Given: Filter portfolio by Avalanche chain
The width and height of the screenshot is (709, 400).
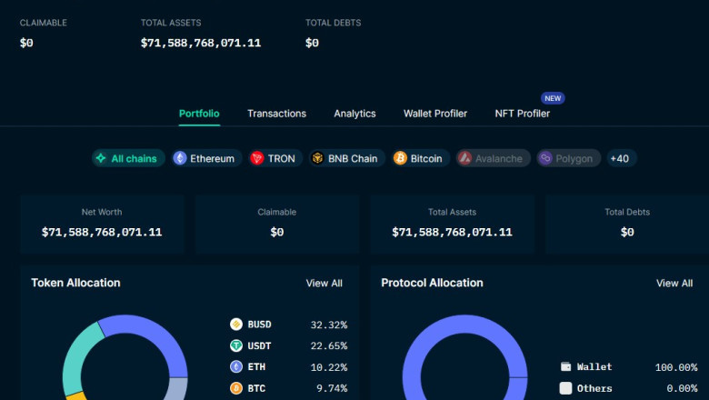Looking at the screenshot, I should pyautogui.click(x=493, y=158).
